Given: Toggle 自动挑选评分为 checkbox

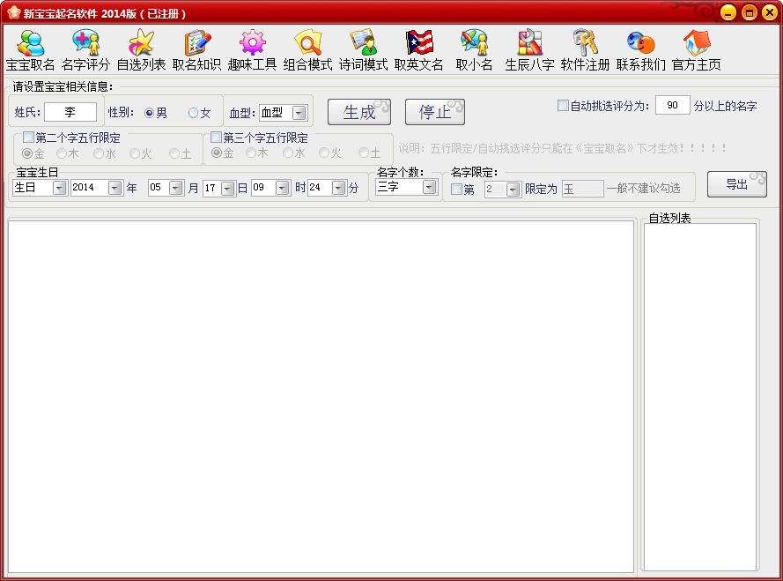Looking at the screenshot, I should (x=563, y=106).
